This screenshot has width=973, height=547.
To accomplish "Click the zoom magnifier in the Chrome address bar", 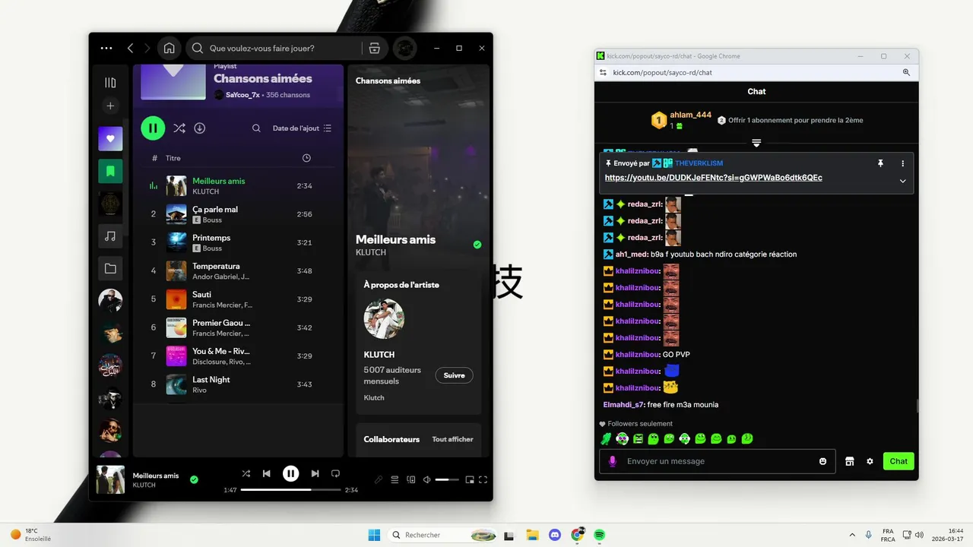I will tap(906, 72).
